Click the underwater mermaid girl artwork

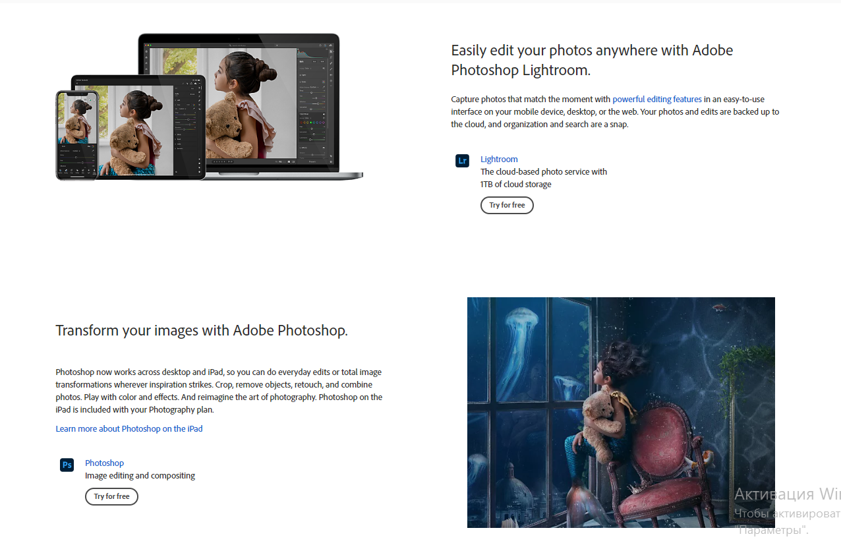(x=621, y=413)
